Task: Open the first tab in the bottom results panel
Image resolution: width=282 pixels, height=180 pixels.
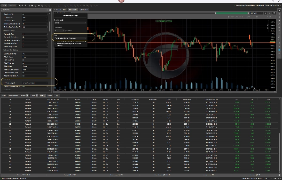Action: pos(4,96)
